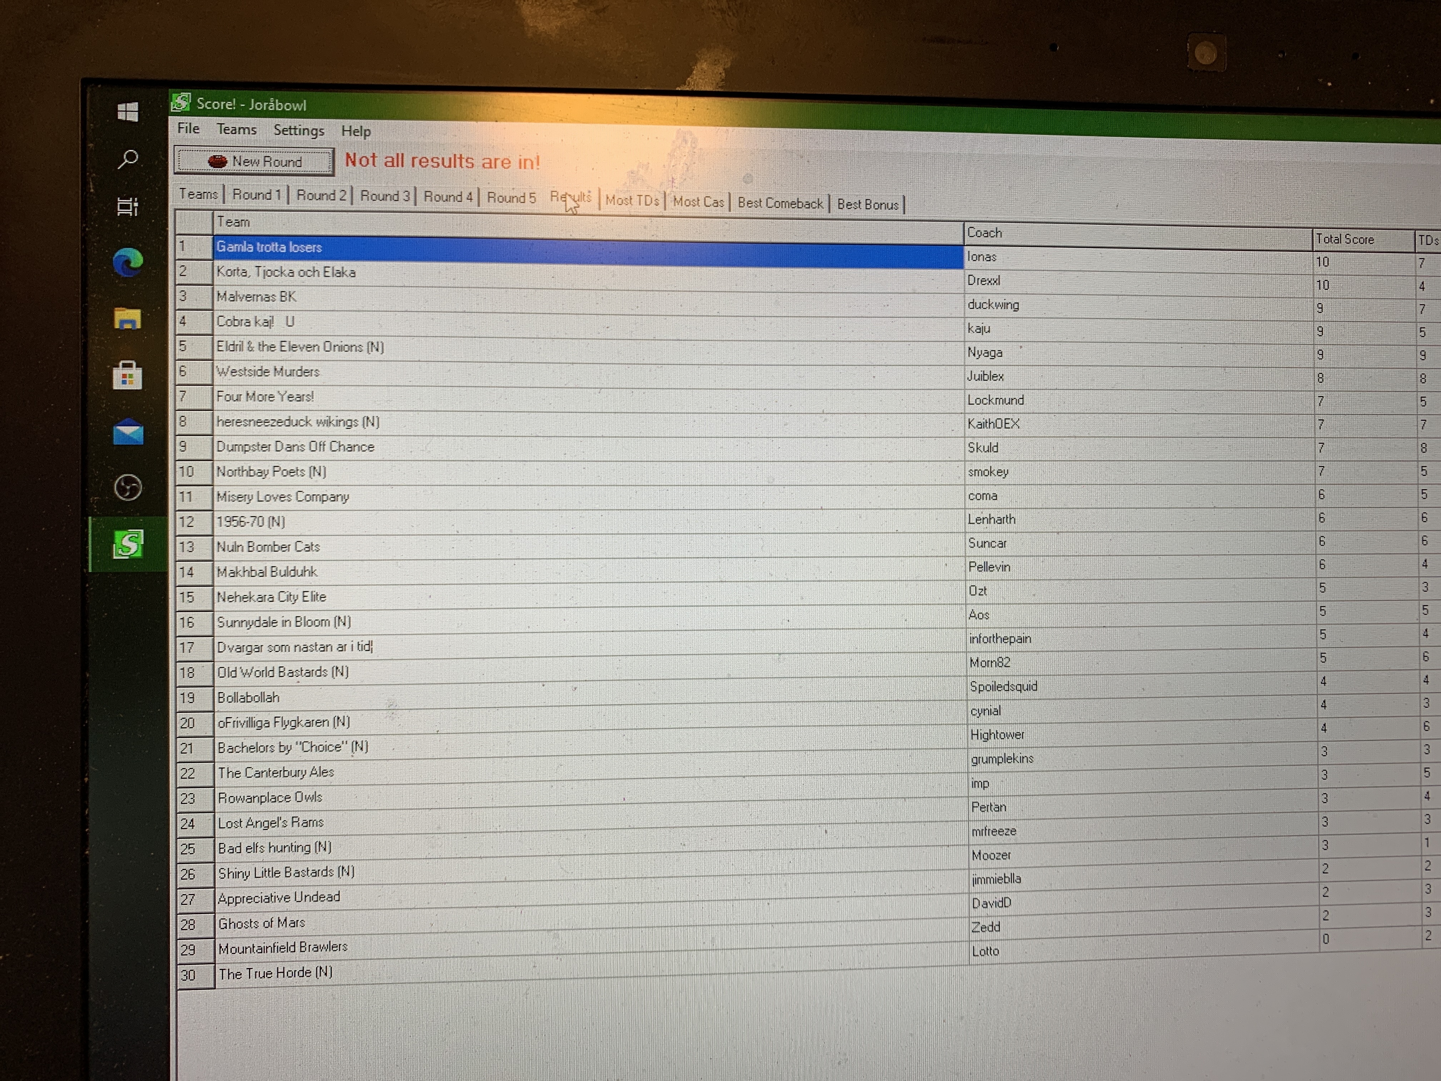The height and width of the screenshot is (1081, 1441).
Task: Select The True Horde (N) row
Action: click(x=275, y=973)
